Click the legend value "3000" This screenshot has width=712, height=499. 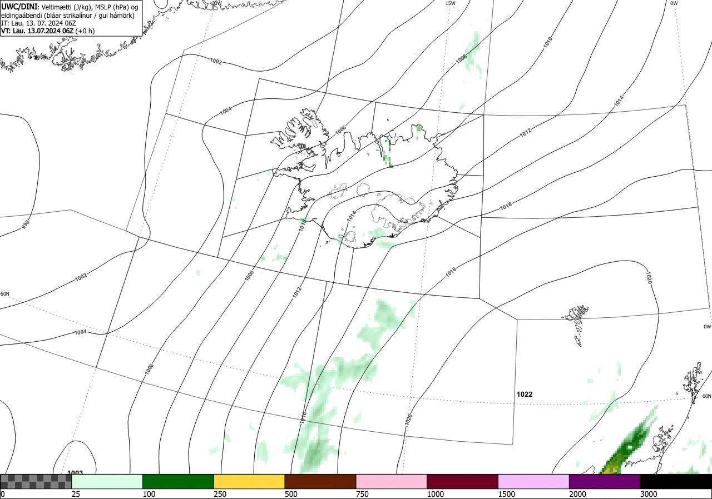649,494
